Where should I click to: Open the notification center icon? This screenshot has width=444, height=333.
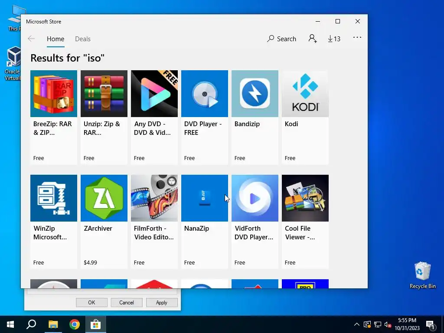(430, 324)
